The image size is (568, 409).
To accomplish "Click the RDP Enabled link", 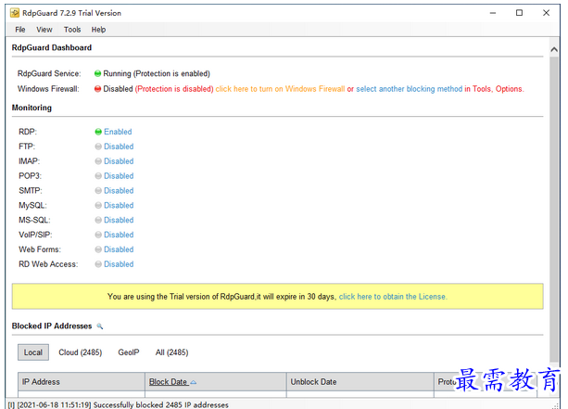I will tap(118, 132).
